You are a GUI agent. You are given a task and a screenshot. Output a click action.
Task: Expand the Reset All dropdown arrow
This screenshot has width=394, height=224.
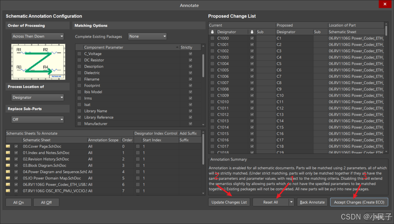pyautogui.click(x=291, y=202)
